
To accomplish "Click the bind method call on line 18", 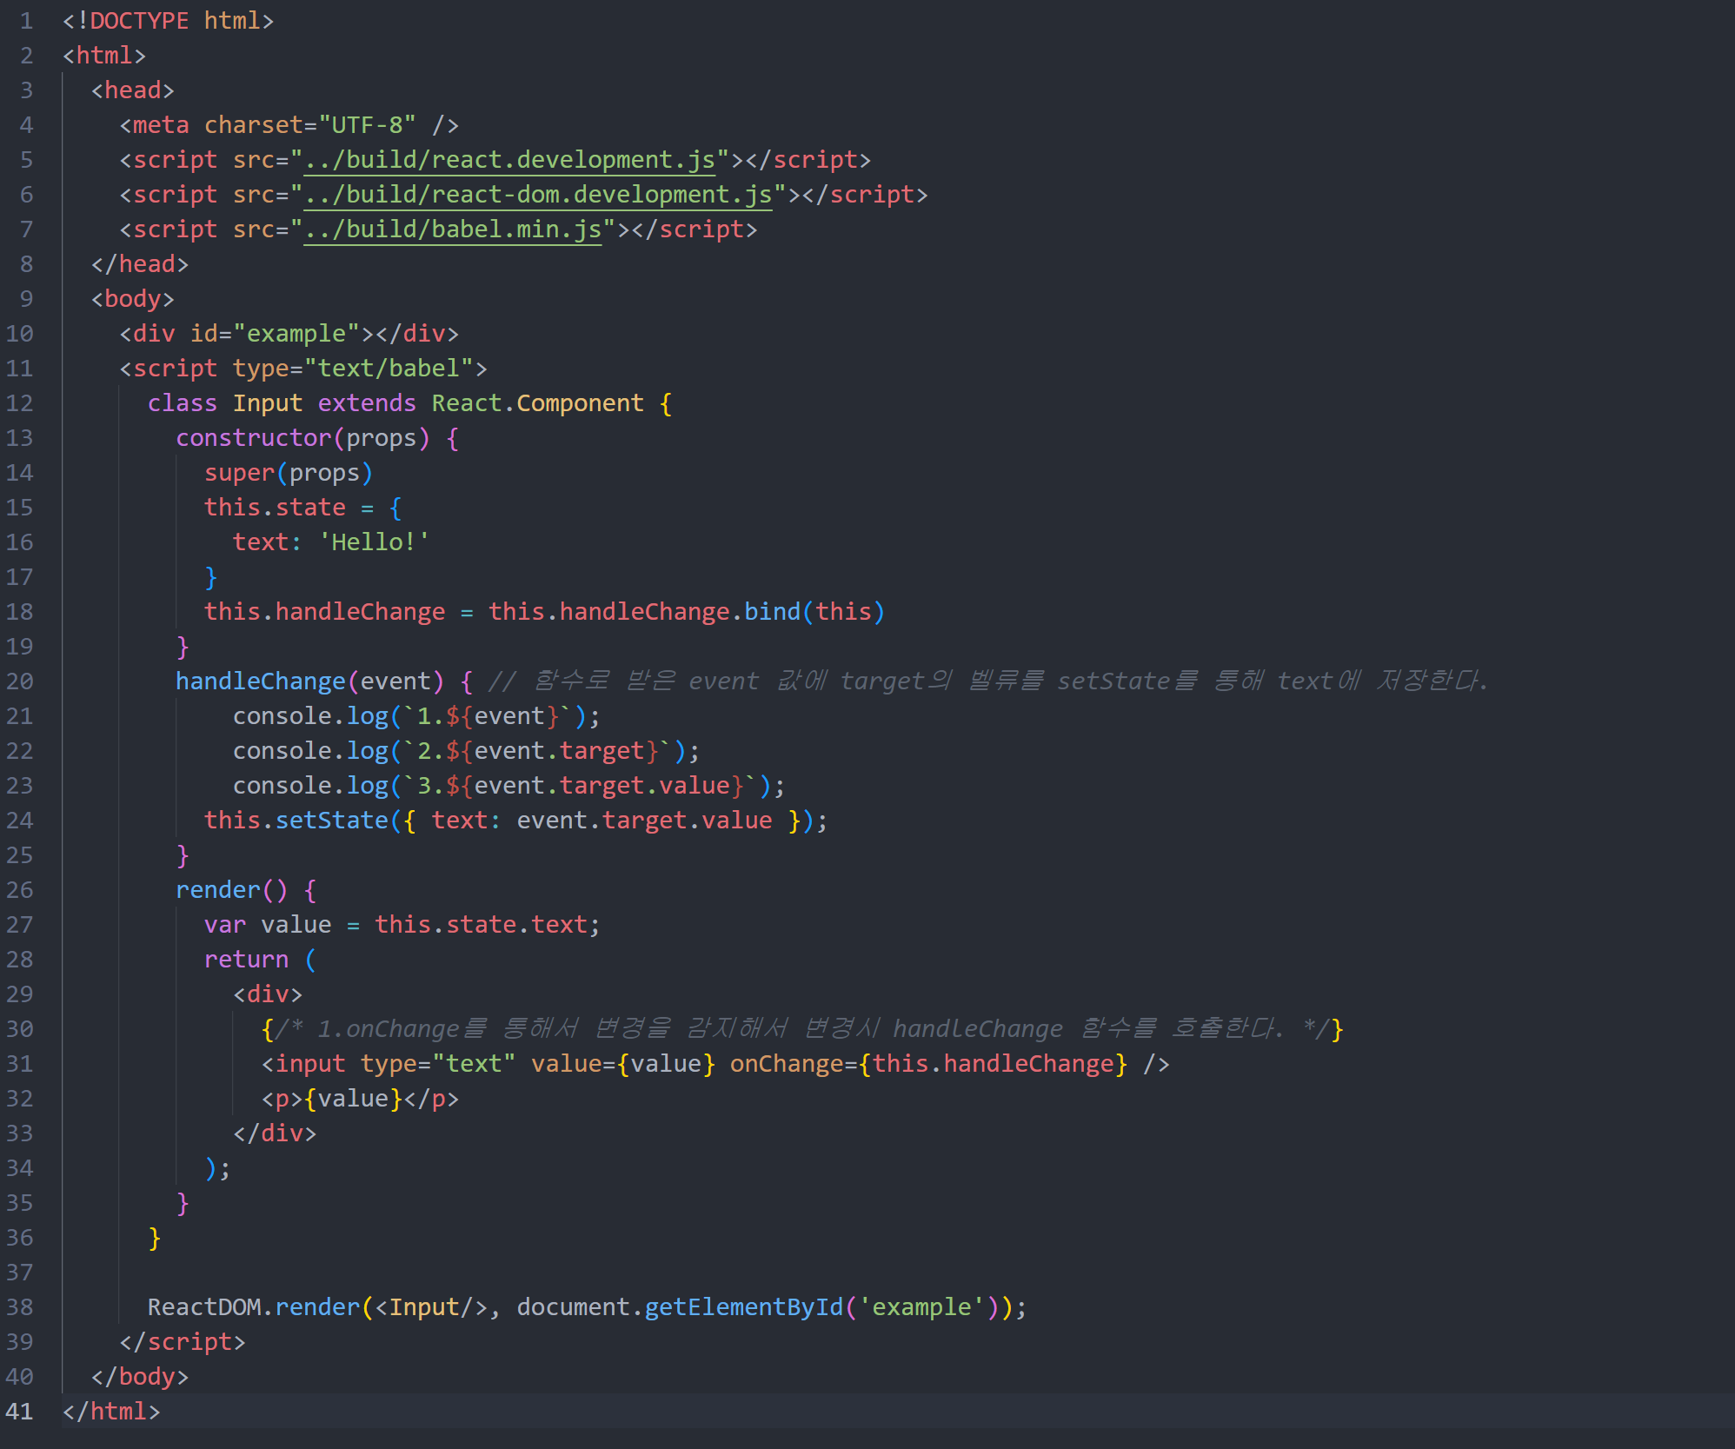I will pyautogui.click(x=771, y=612).
